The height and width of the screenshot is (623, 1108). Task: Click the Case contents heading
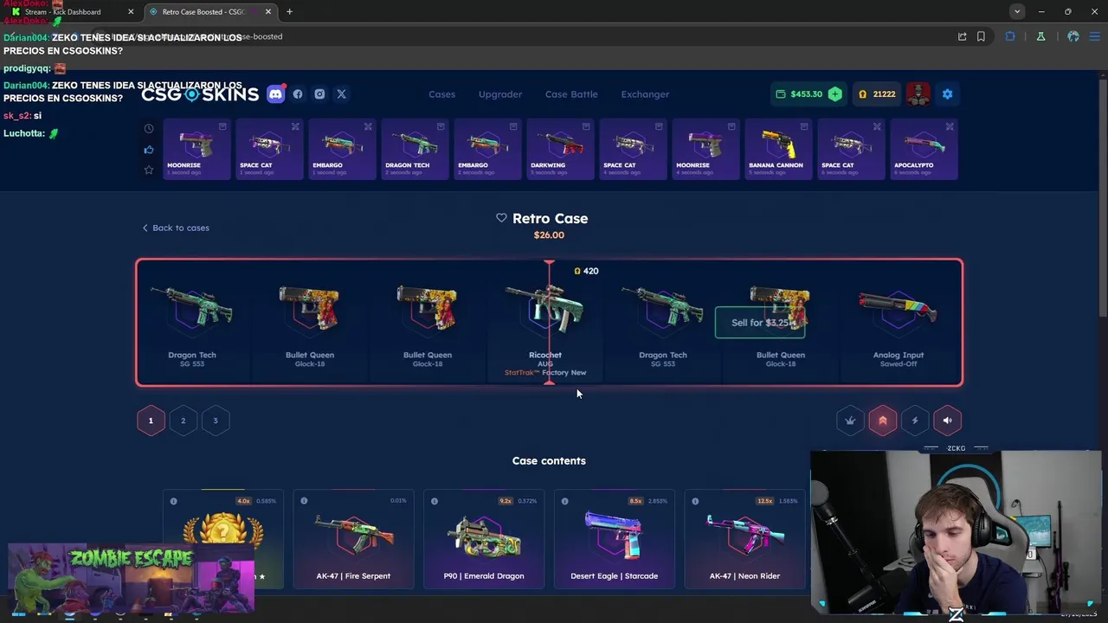(549, 461)
